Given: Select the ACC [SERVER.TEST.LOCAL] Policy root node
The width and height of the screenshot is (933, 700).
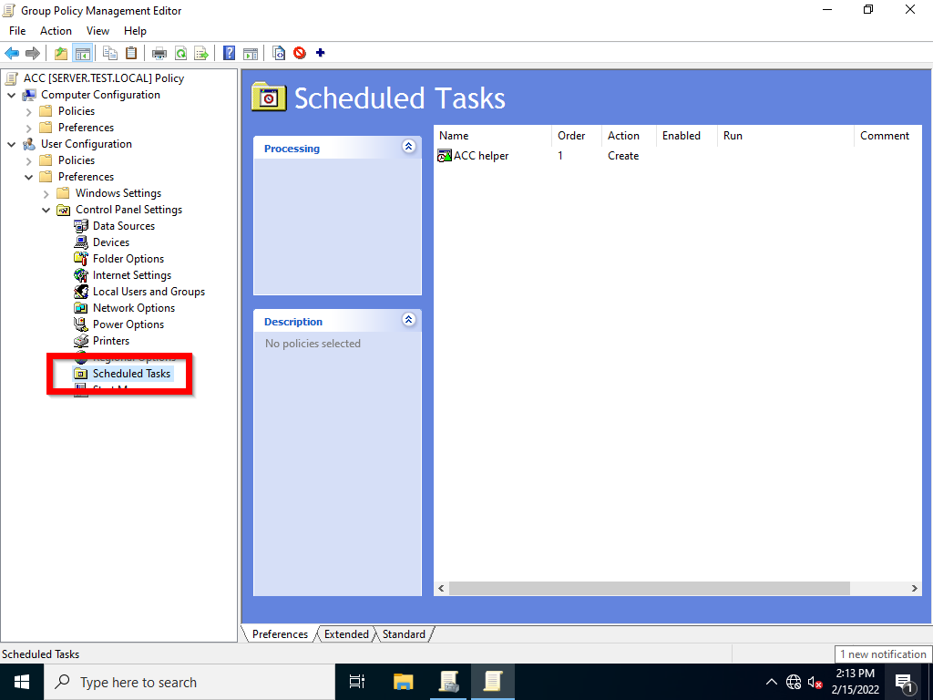Looking at the screenshot, I should (104, 78).
